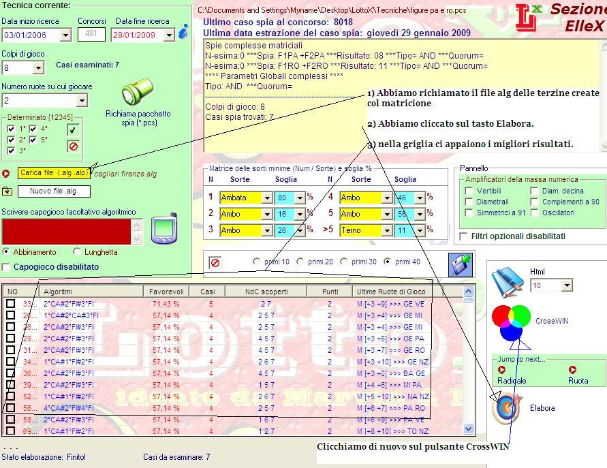Open the Soglia 80 dropdown
The image size is (607, 468).
(x=300, y=198)
